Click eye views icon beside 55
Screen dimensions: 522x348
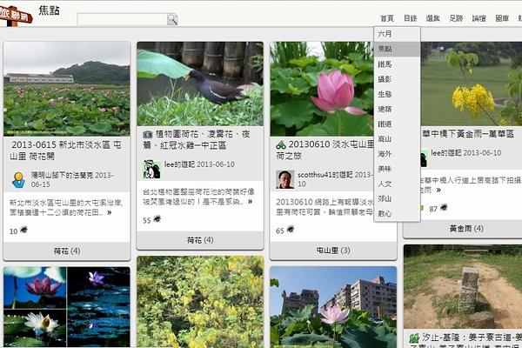(x=158, y=220)
